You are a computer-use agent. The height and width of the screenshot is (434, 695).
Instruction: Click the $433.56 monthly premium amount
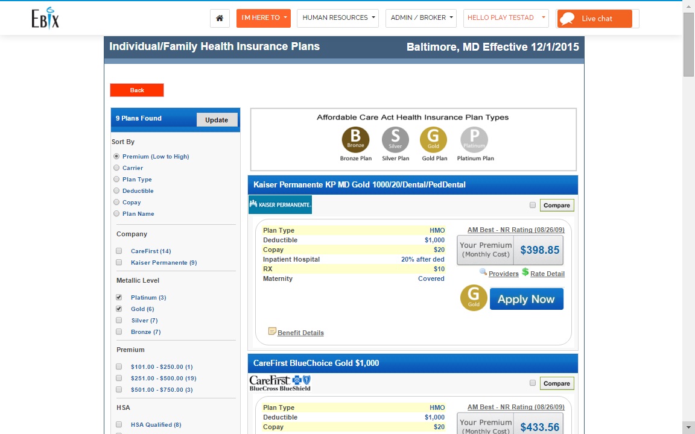coord(539,427)
